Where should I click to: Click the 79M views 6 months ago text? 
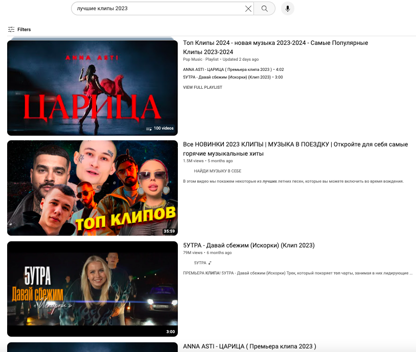click(207, 253)
